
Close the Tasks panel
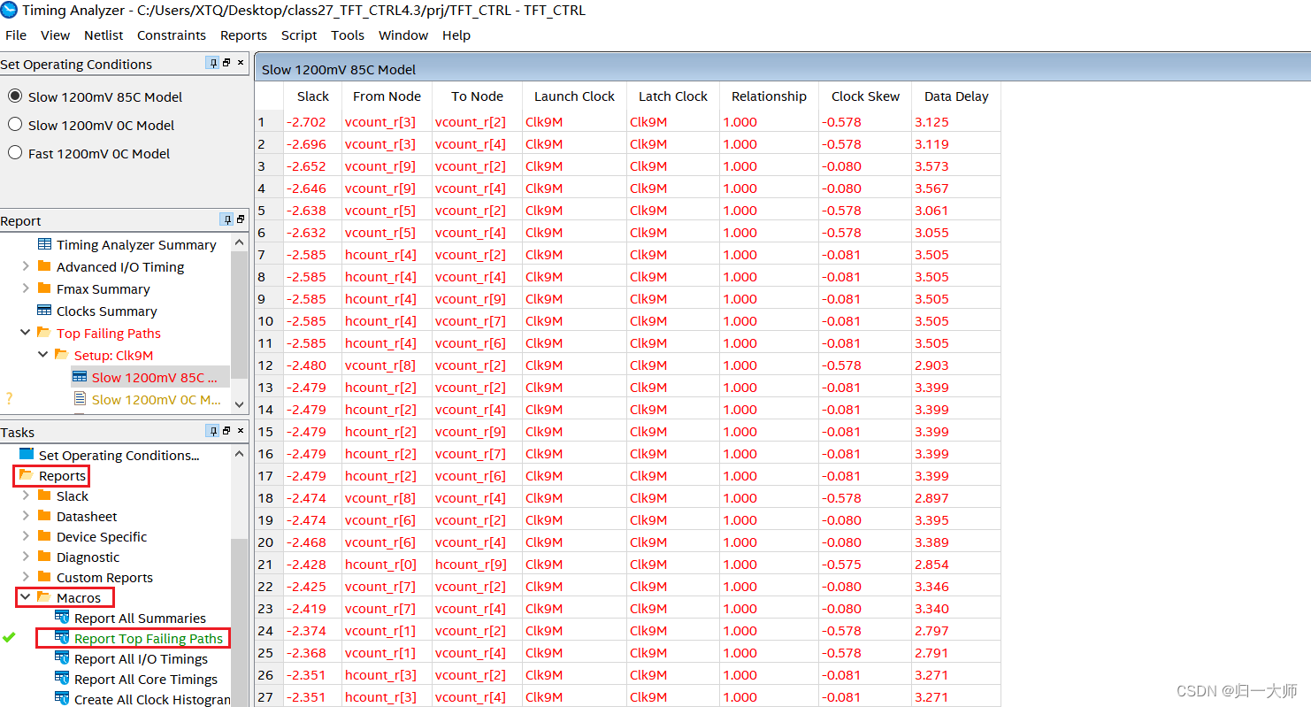240,431
